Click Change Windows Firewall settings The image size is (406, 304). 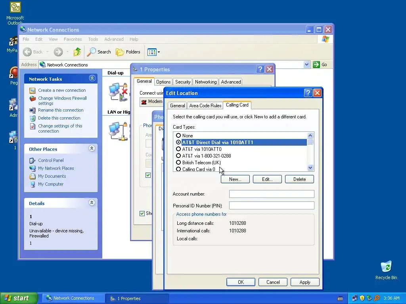click(x=62, y=101)
